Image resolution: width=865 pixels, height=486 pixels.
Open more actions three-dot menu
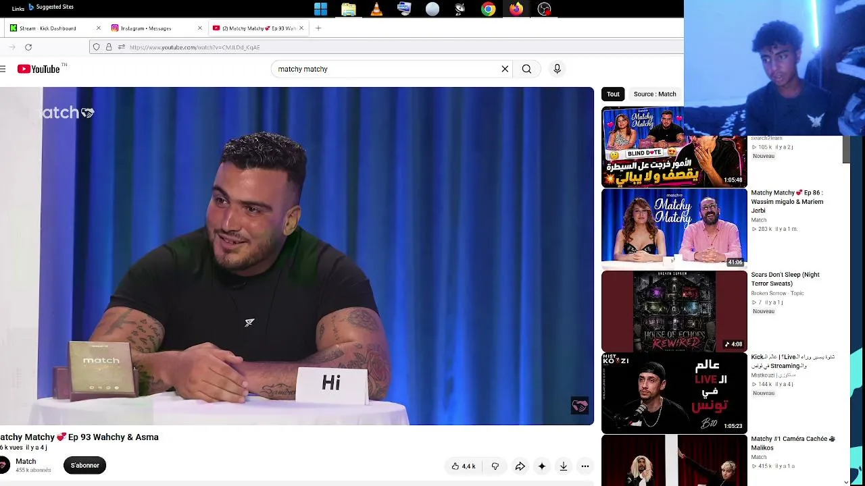(585, 466)
